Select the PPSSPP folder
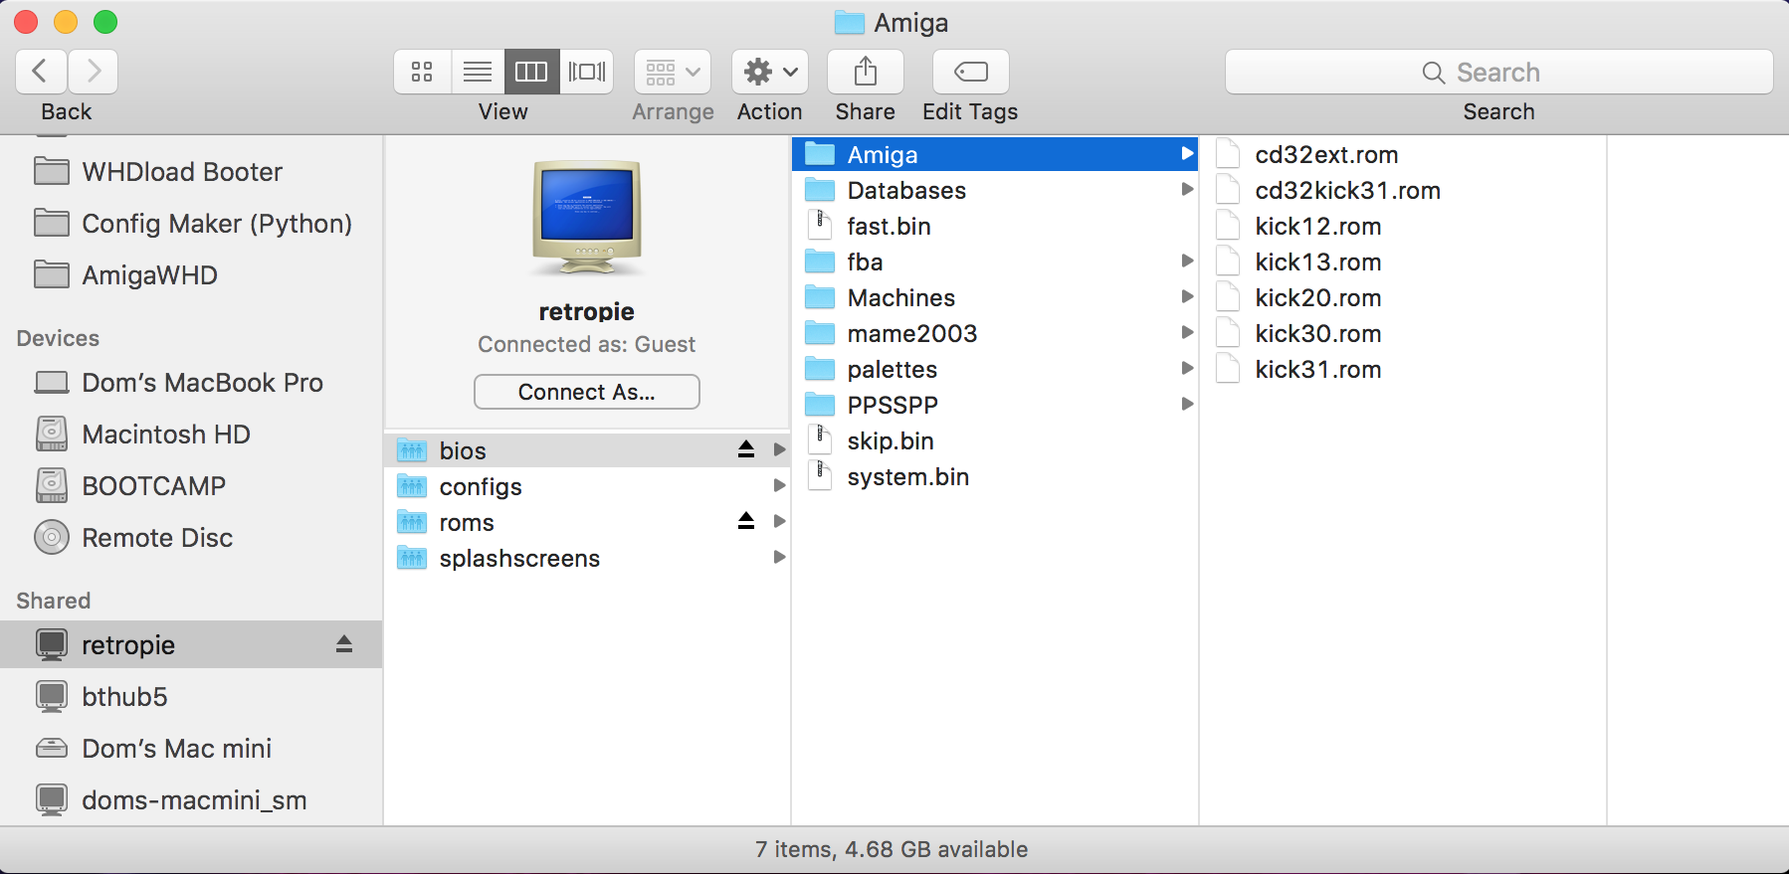1789x874 pixels. [x=995, y=405]
